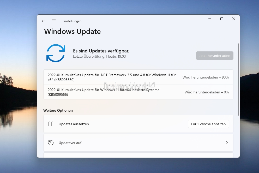Click the Updates aussetzen label
Image resolution: width=259 pixels, height=173 pixels.
[x=74, y=124]
